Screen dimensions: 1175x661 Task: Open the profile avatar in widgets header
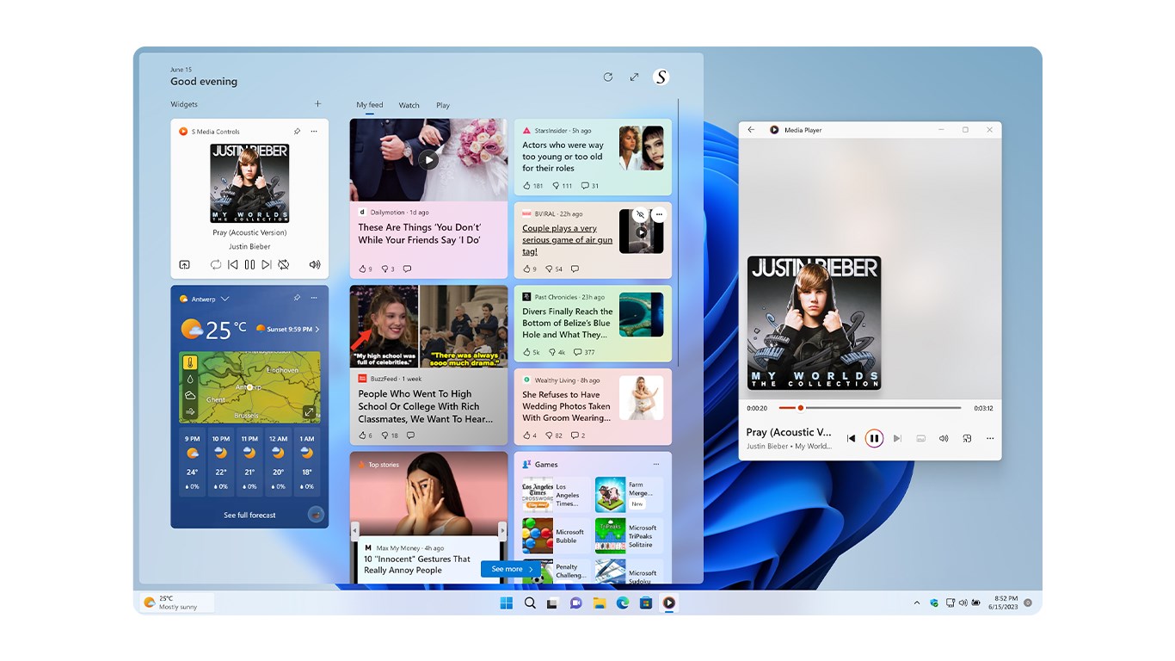[x=661, y=77]
